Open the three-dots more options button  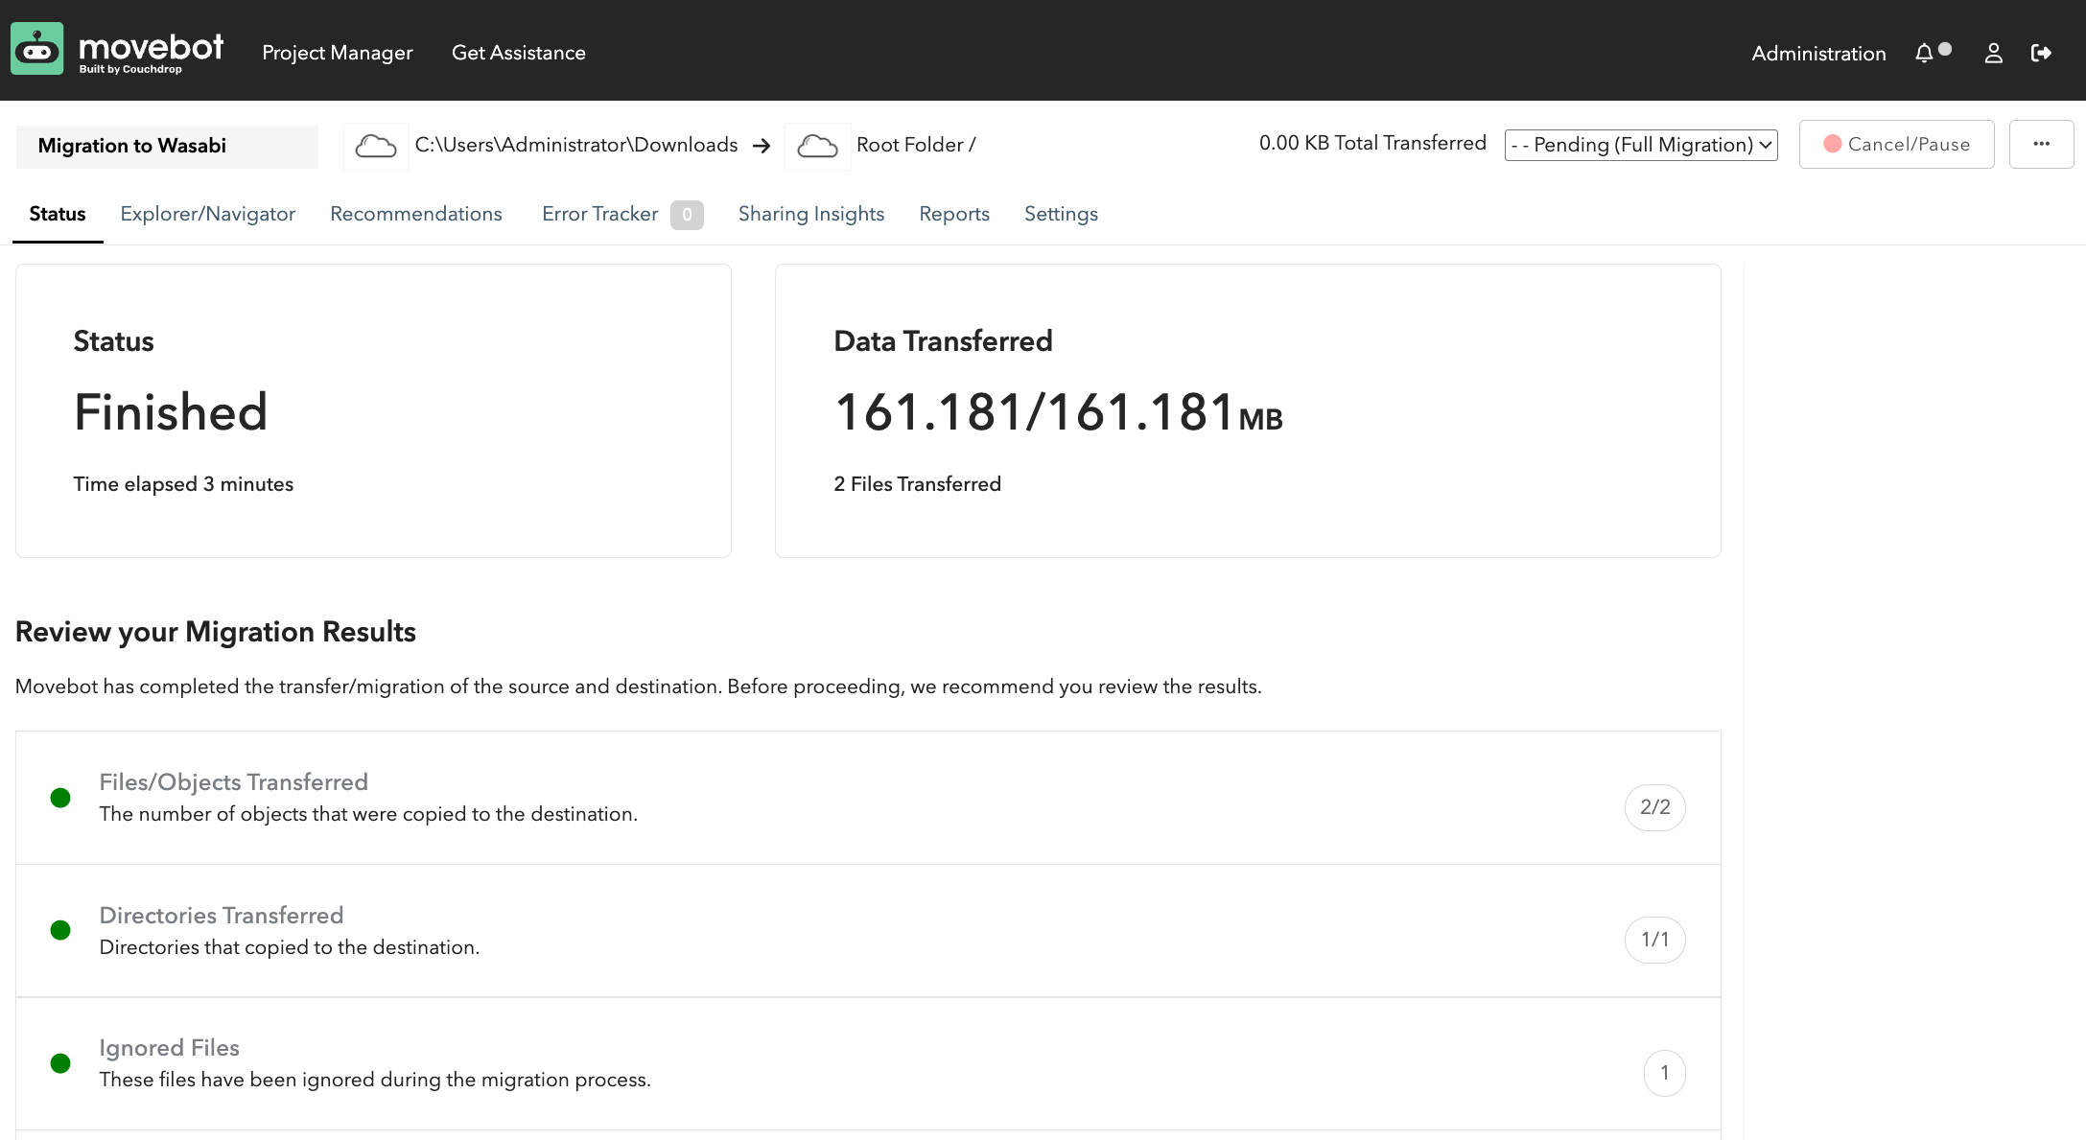coord(2041,144)
